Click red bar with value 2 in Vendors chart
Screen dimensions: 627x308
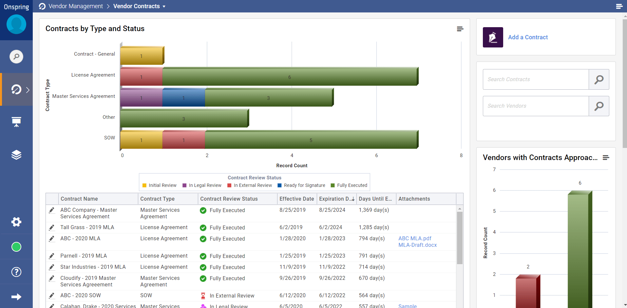[527, 292]
